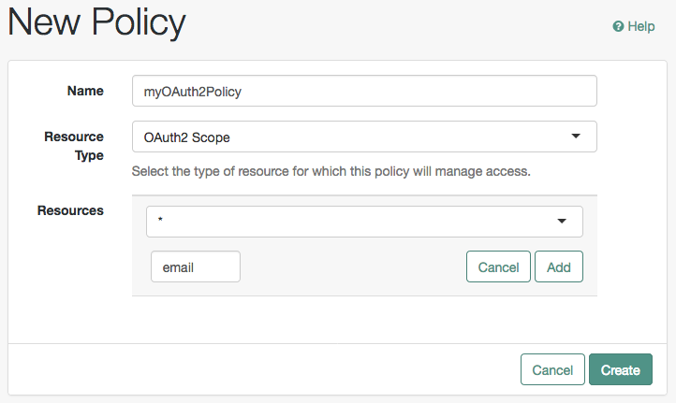
Task: Open the OAuth2 Scope resource type dropdown
Action: tap(364, 137)
